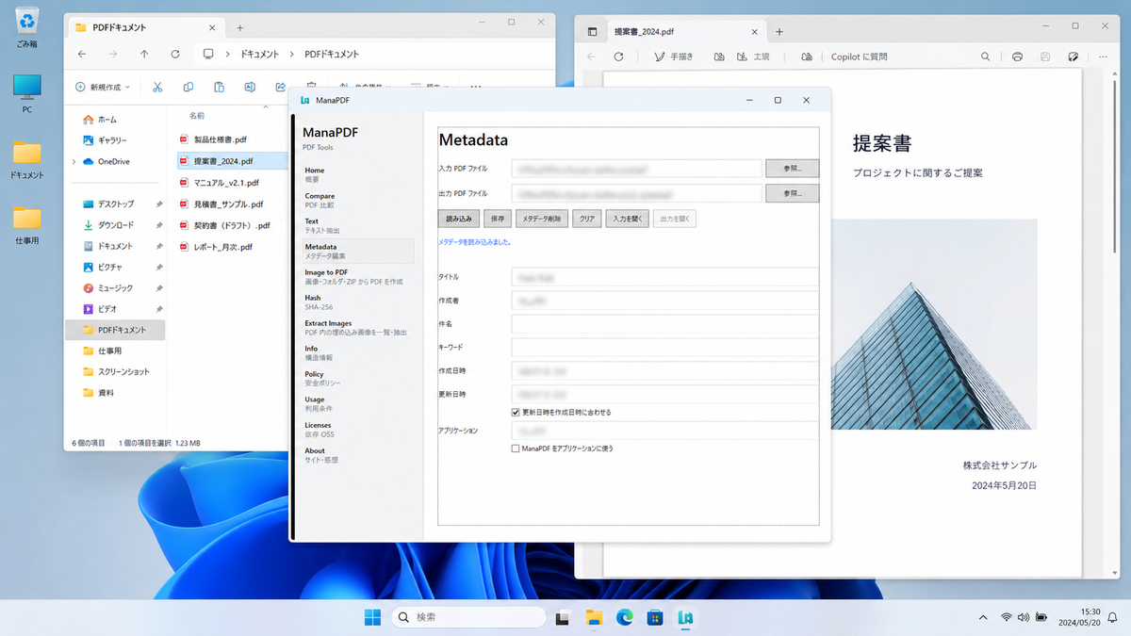Select マニュアル_v2.1.pdf in Explorer
This screenshot has width=1131, height=636.
[226, 183]
